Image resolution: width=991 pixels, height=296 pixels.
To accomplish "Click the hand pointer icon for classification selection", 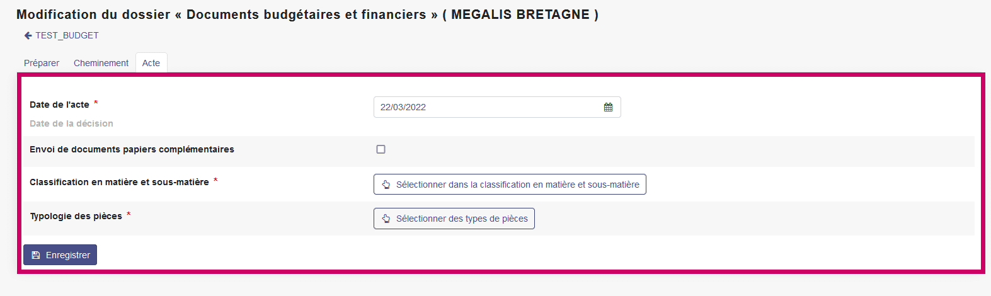I will 386,185.
